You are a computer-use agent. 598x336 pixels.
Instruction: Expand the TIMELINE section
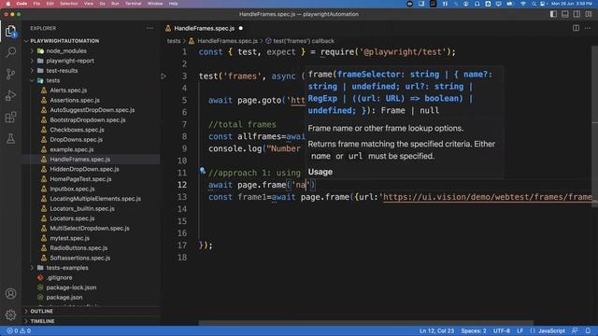(42, 321)
